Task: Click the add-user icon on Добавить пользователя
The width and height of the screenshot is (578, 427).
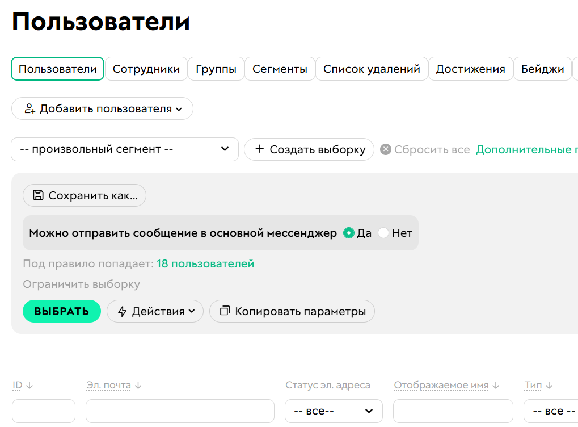Action: 28,108
